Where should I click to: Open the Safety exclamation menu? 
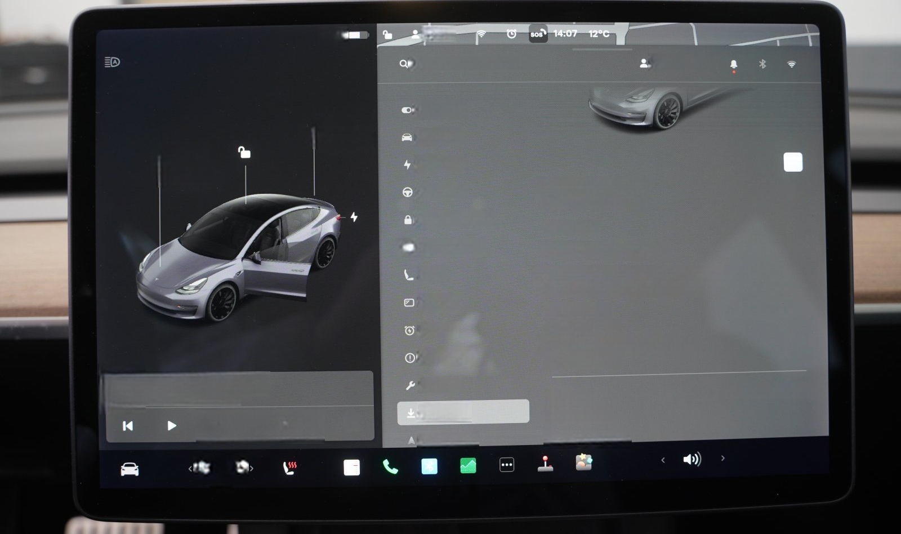(410, 358)
